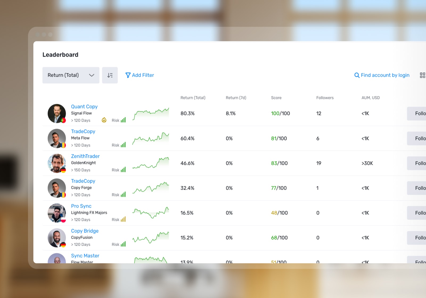Open the Return (Total) sort dropdown
Image resolution: width=426 pixels, height=298 pixels.
(71, 75)
